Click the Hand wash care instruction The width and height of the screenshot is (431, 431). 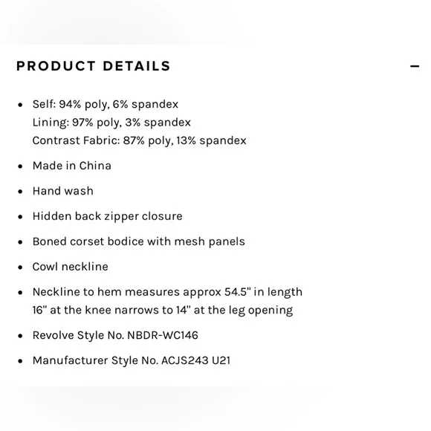click(x=63, y=191)
